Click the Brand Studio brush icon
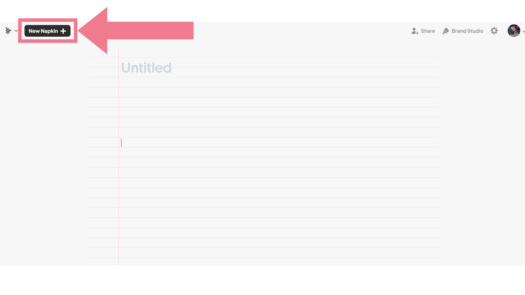Image resolution: width=525 pixels, height=295 pixels. click(x=446, y=31)
